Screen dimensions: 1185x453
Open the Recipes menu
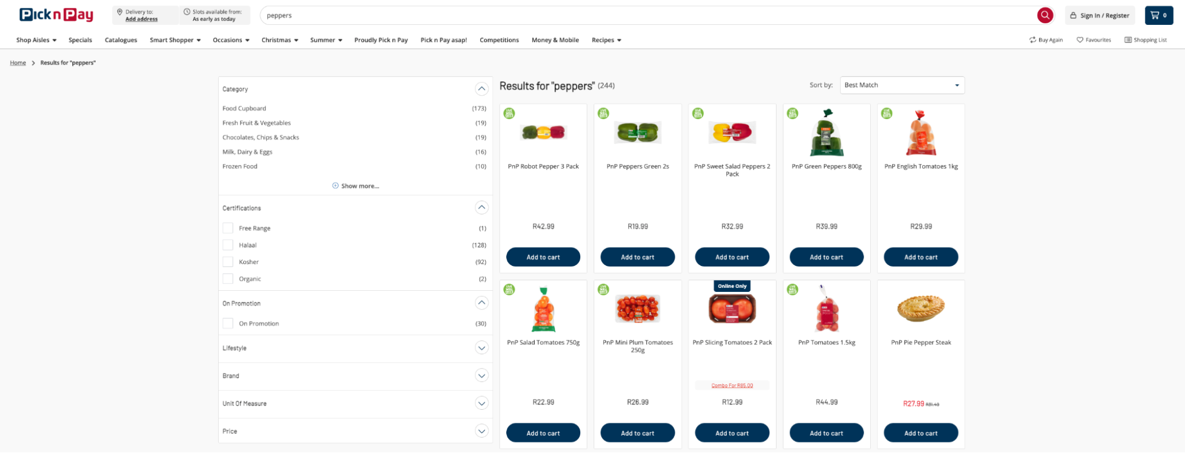[606, 40]
